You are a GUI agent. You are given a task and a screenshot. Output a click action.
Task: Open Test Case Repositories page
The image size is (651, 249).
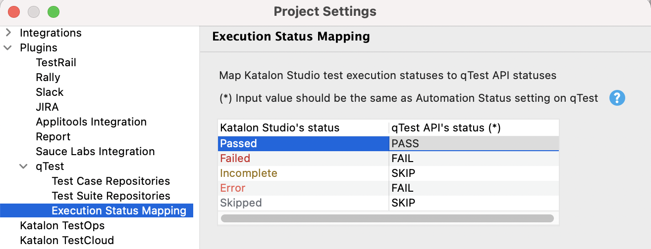pos(111,181)
